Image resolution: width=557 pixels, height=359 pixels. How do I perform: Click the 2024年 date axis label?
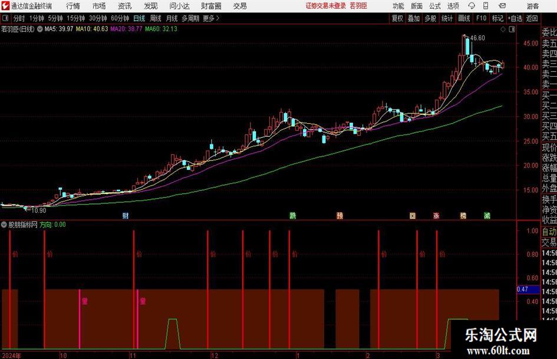11,355
